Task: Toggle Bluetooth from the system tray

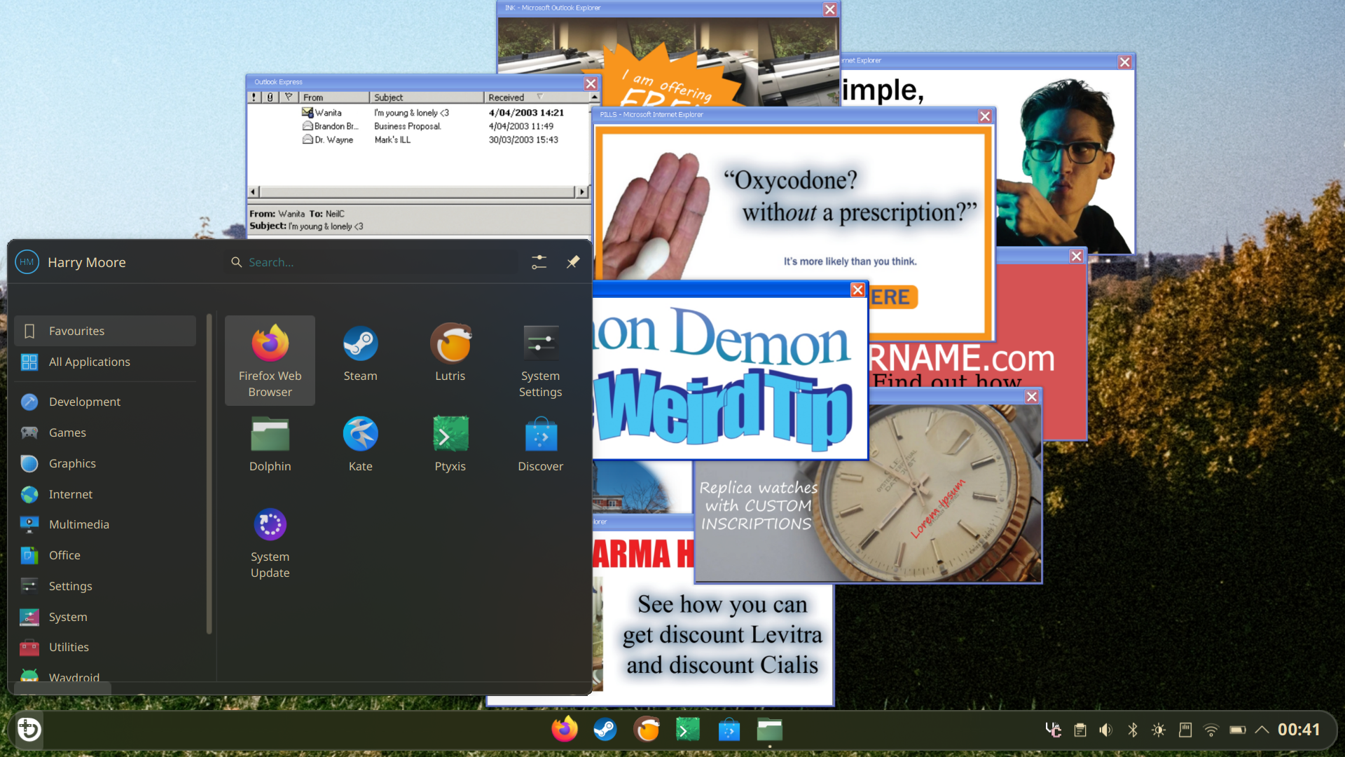Action: click(x=1132, y=730)
